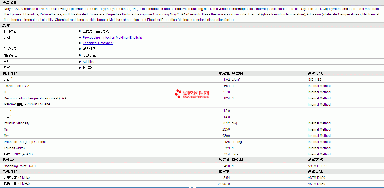This screenshot has height=188, width=384.
Task: Click the dissipation factor value 0.00070
Action: (x=224, y=184)
